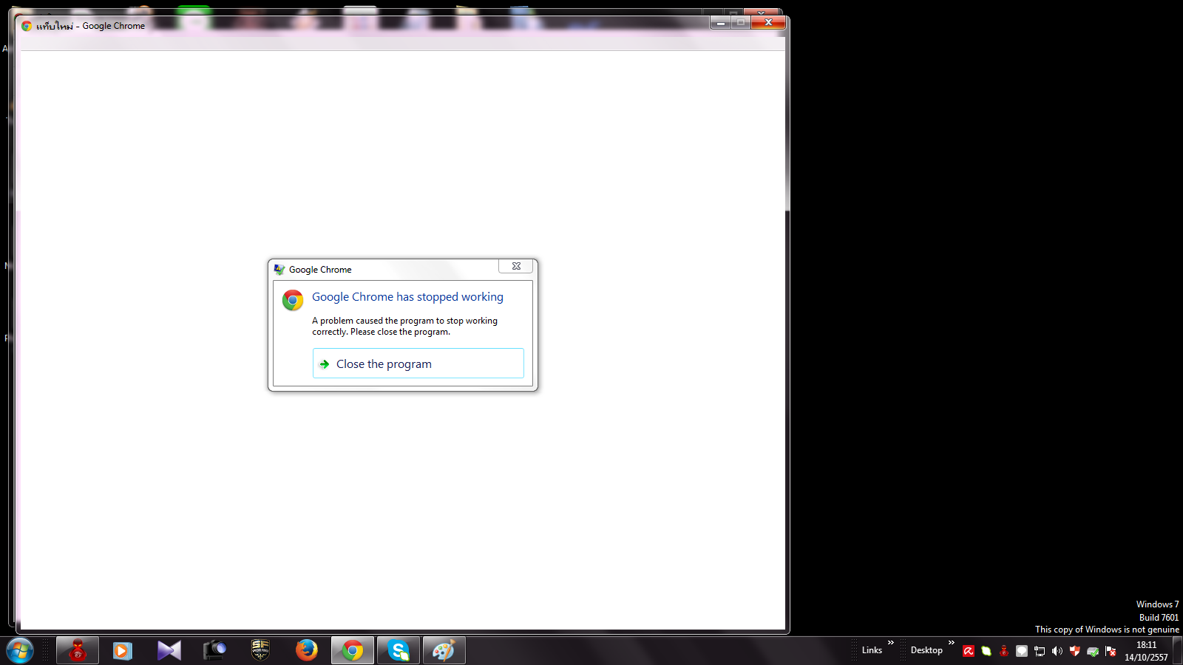Click the 'Google Chrome has stopped working' heading
Image resolution: width=1183 pixels, height=665 pixels.
point(407,297)
